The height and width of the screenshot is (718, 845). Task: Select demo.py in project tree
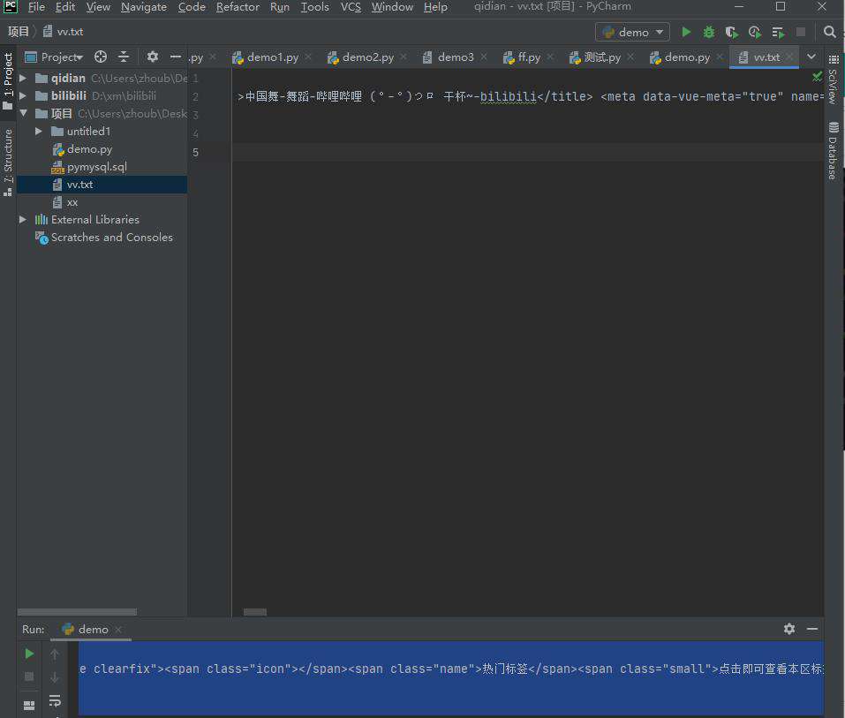[89, 149]
